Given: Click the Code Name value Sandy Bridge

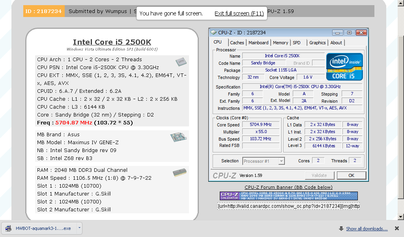Looking at the screenshot, I should click(263, 63).
